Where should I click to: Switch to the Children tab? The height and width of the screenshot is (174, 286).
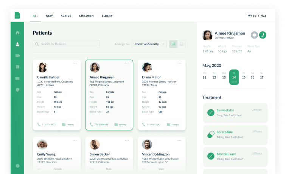(x=86, y=16)
